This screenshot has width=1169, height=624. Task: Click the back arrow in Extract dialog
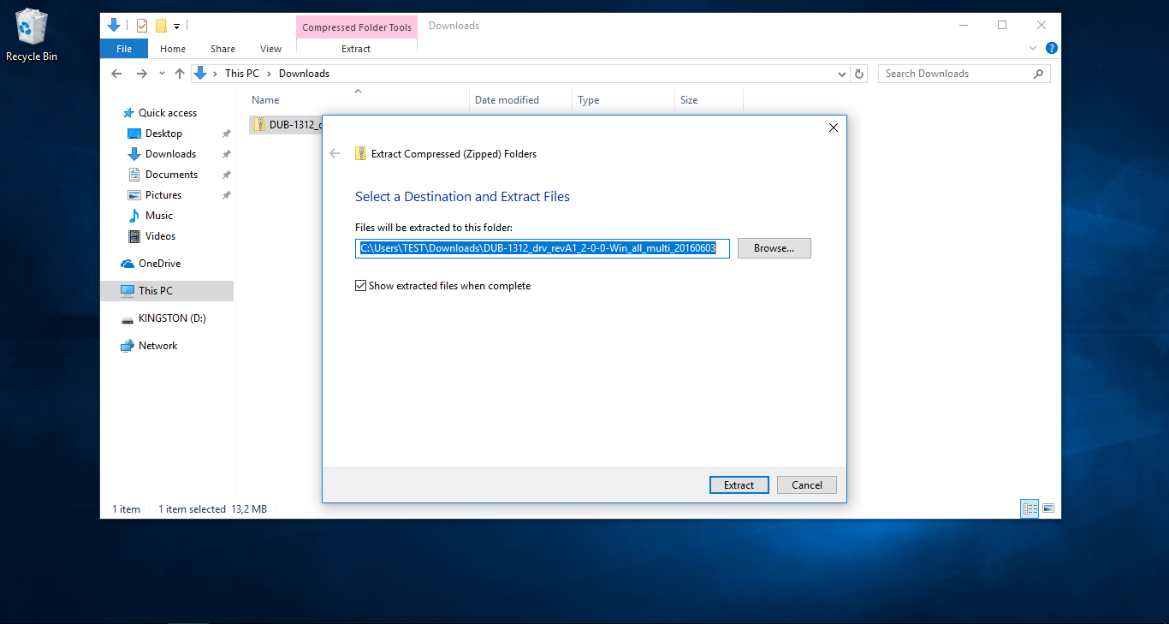(x=335, y=154)
